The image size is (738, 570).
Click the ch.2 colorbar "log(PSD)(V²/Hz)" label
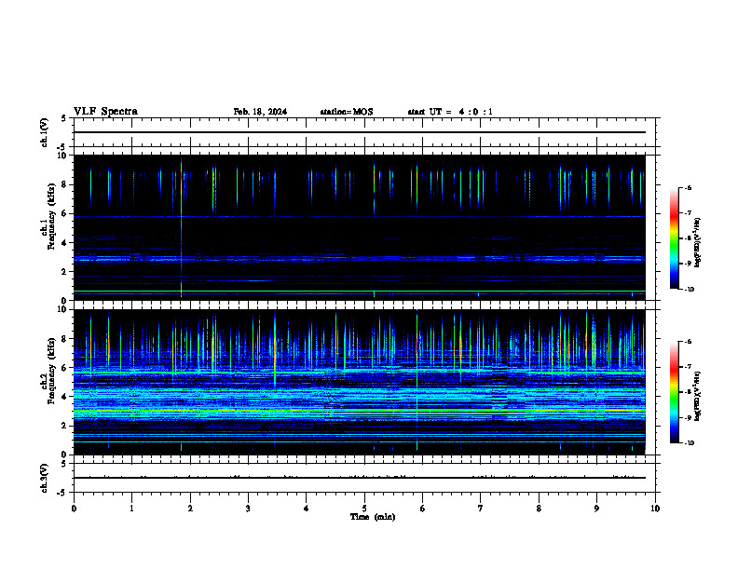[x=698, y=396]
